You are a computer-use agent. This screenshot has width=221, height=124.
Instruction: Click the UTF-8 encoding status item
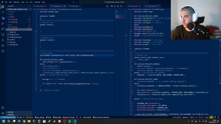pyautogui.click(x=192, y=117)
